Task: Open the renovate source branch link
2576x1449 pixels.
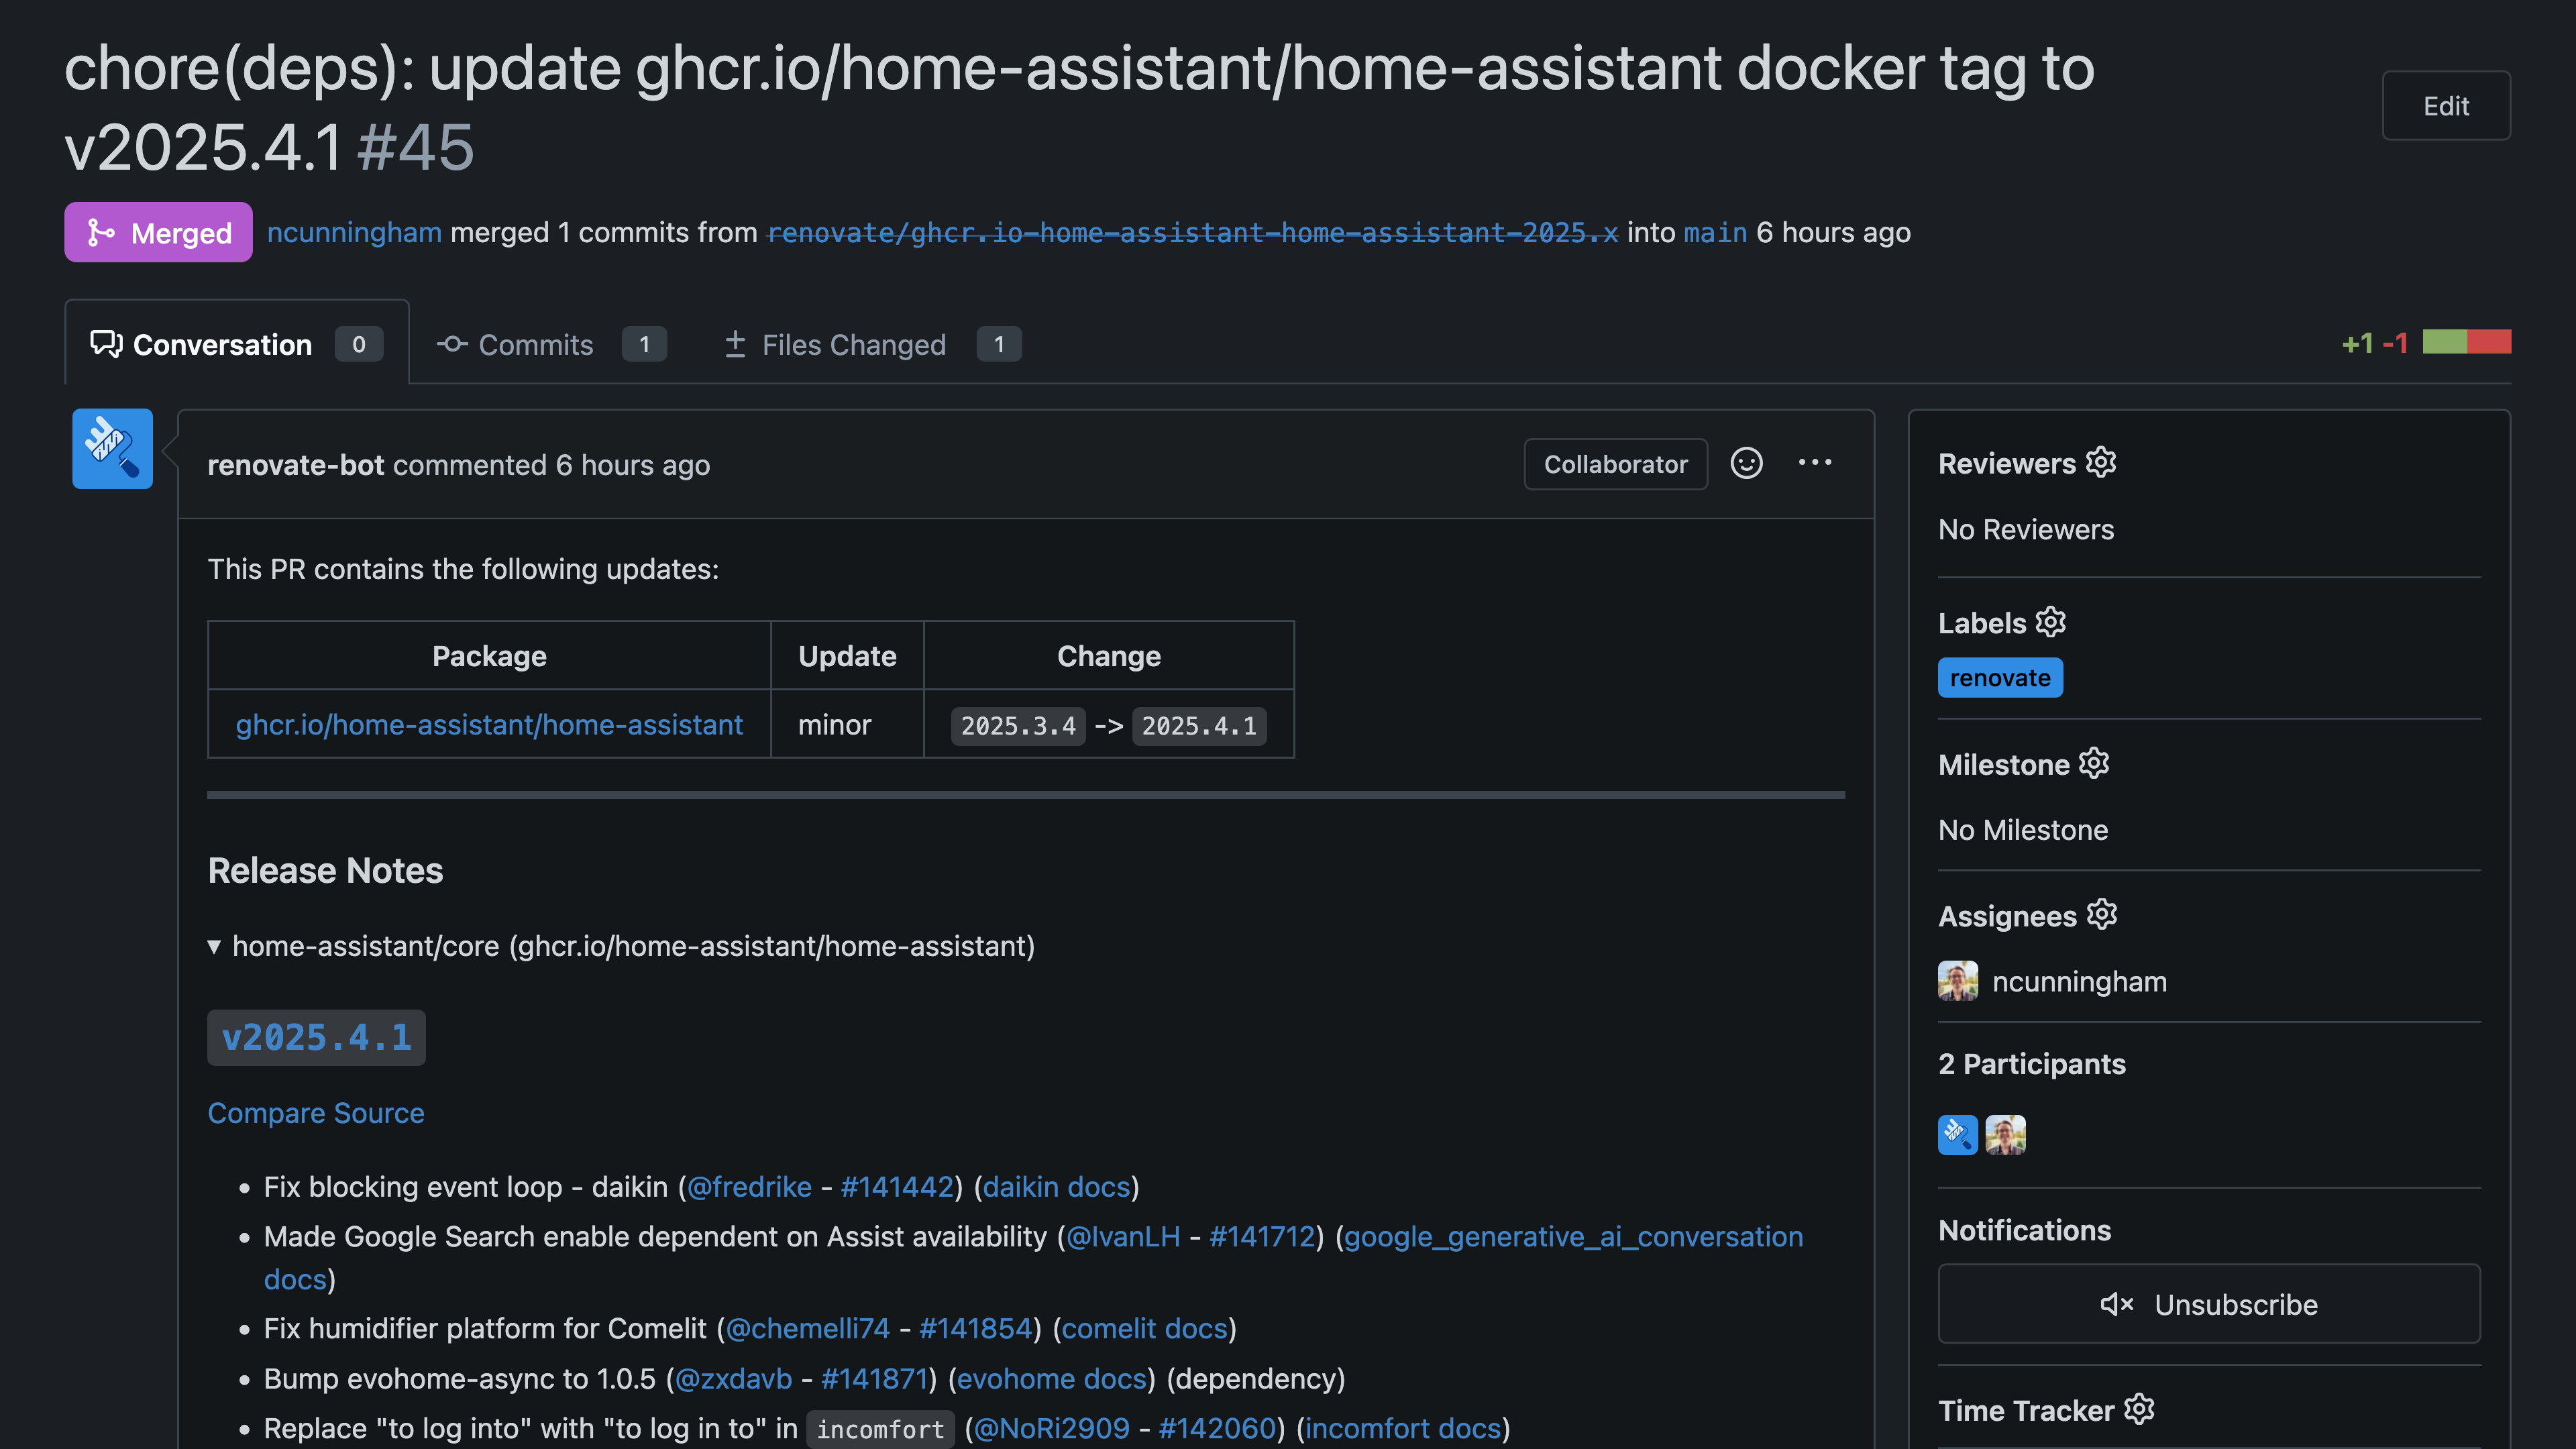Action: click(1192, 232)
